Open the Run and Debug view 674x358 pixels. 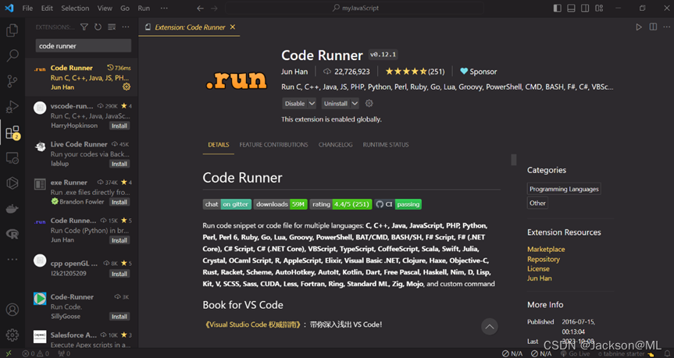(x=12, y=106)
